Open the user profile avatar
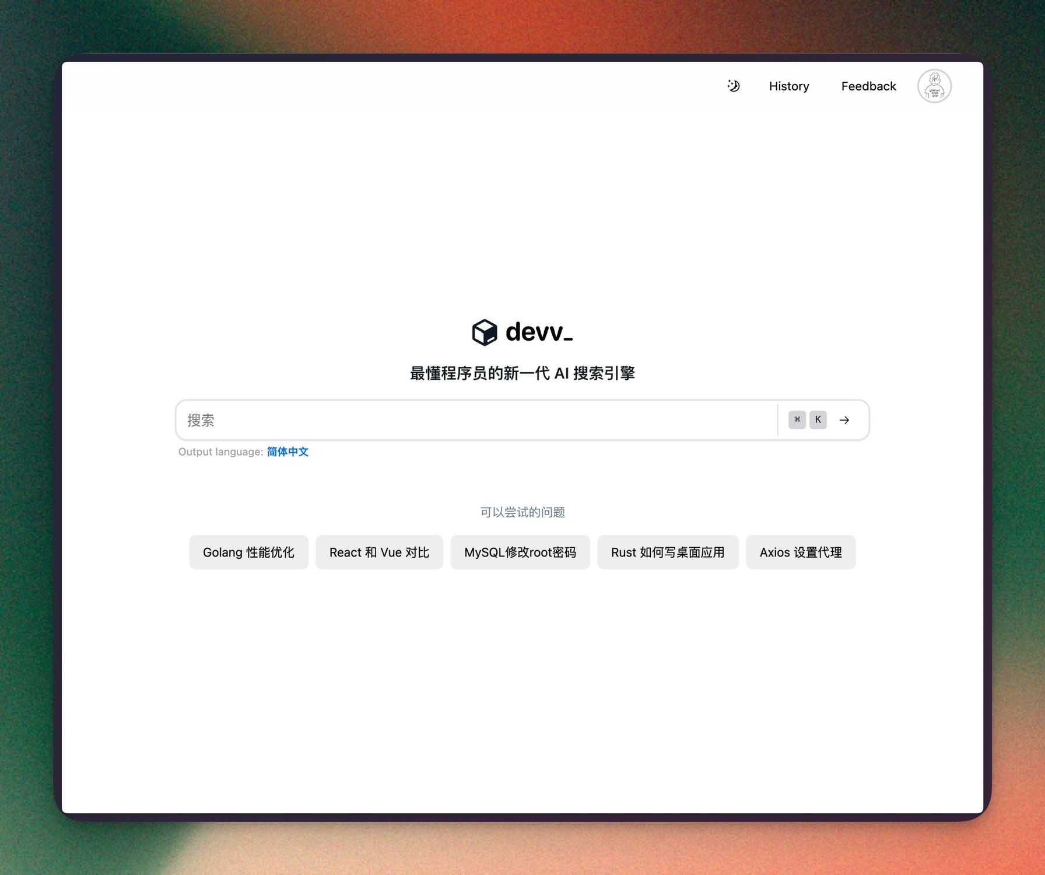 point(934,86)
